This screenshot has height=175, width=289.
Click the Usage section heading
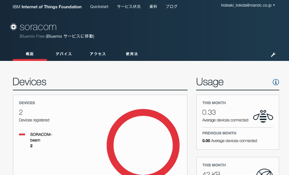(210, 82)
